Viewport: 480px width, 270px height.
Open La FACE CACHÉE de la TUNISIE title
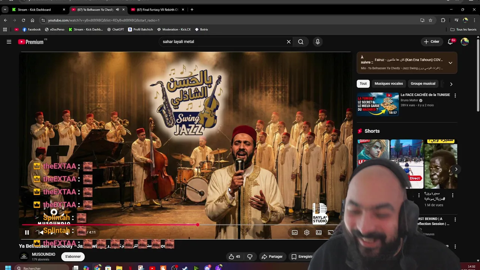425,95
